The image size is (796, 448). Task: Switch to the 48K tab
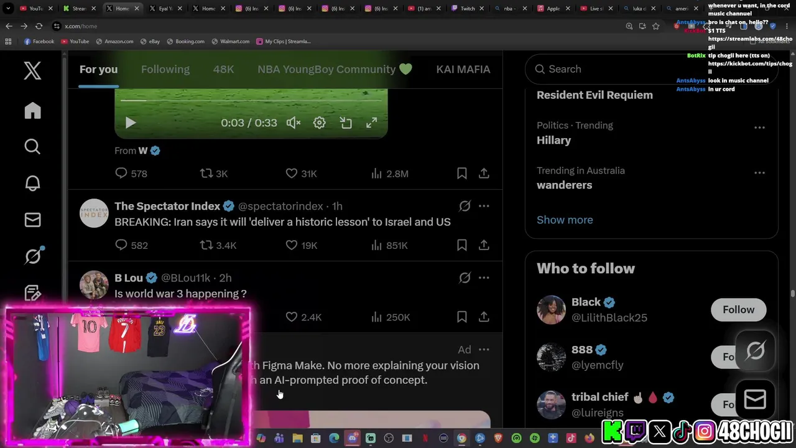(223, 69)
